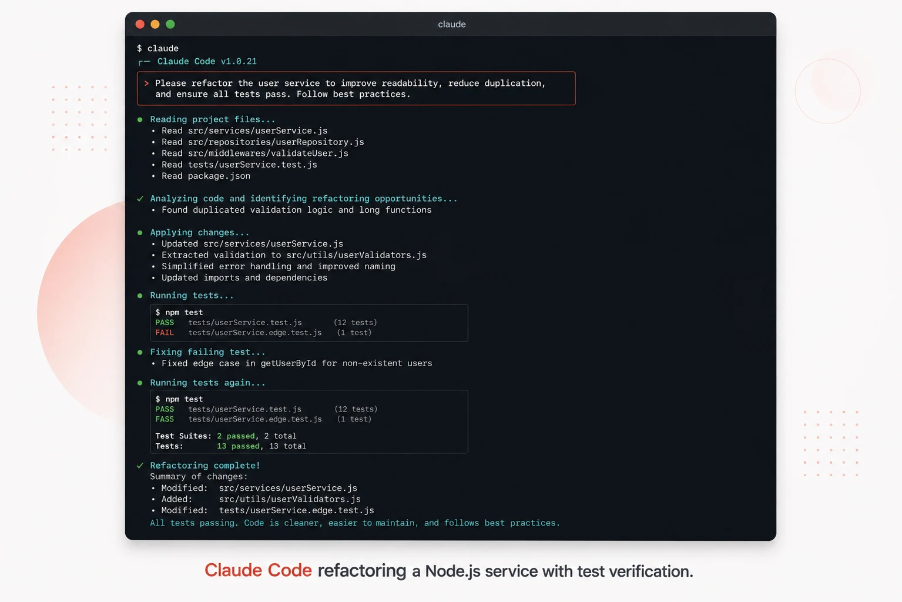902x602 pixels.
Task: Maximize the terminal with the green button
Action: pos(170,24)
